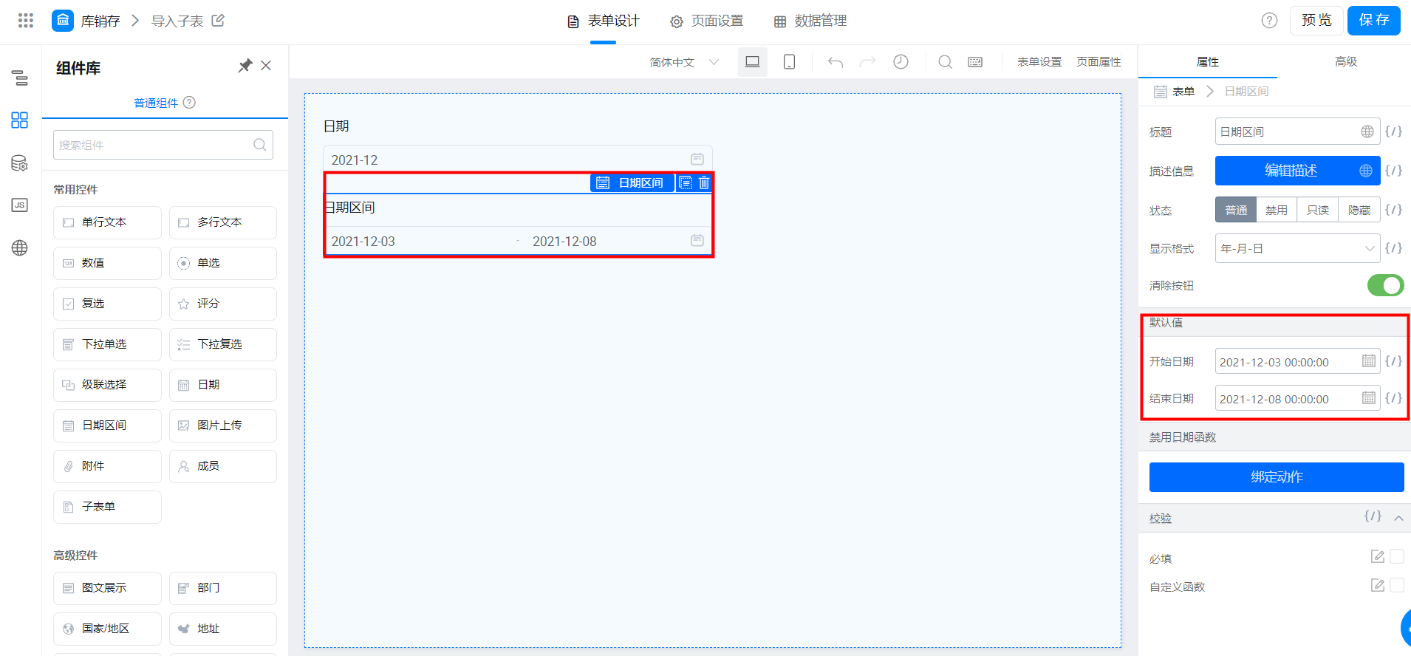1411x656 pixels.
Task: Focus the 搜索组件 search input
Action: click(x=163, y=145)
